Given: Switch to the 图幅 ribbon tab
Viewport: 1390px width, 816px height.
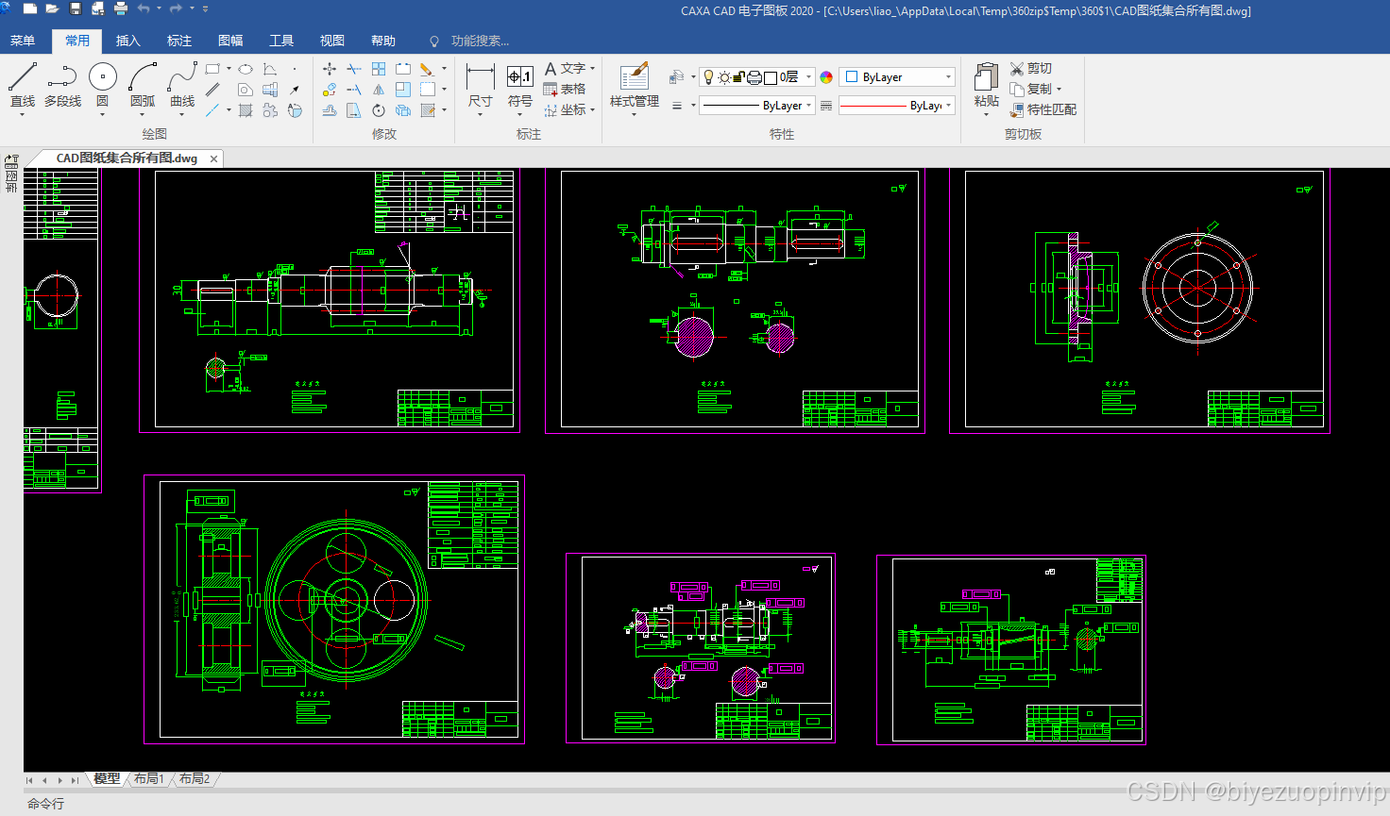Looking at the screenshot, I should [x=230, y=41].
